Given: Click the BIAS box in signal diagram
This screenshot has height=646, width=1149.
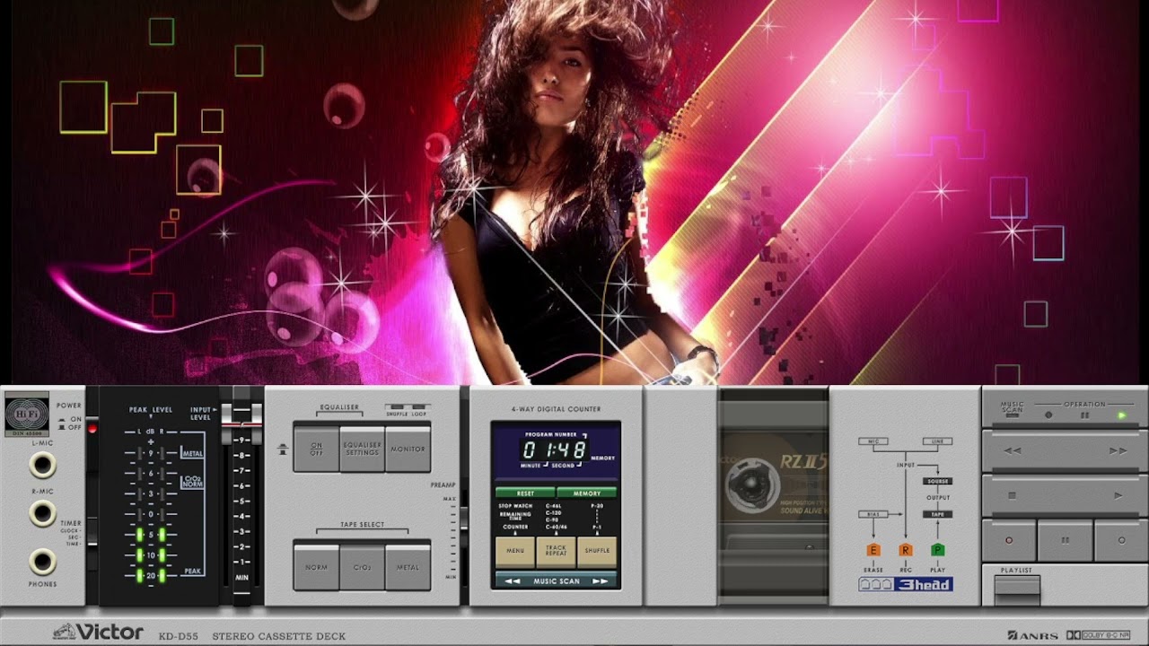Looking at the screenshot, I should click(x=873, y=514).
